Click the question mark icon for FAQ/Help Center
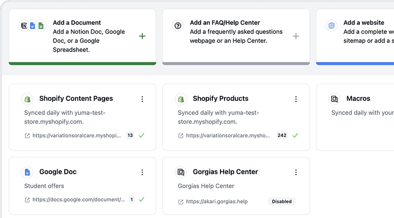Viewport: 394px width, 218px height. click(x=178, y=25)
